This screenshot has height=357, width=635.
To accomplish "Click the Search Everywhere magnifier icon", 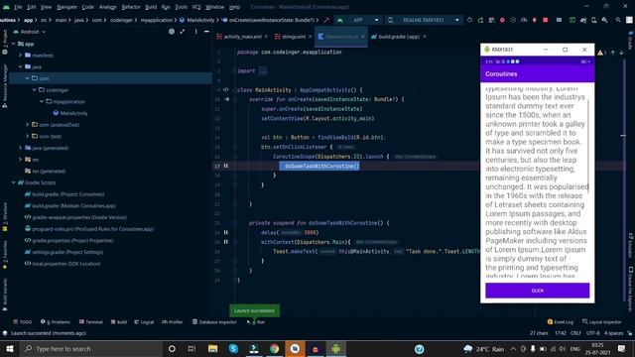I will pyautogui.click(x=618, y=20).
